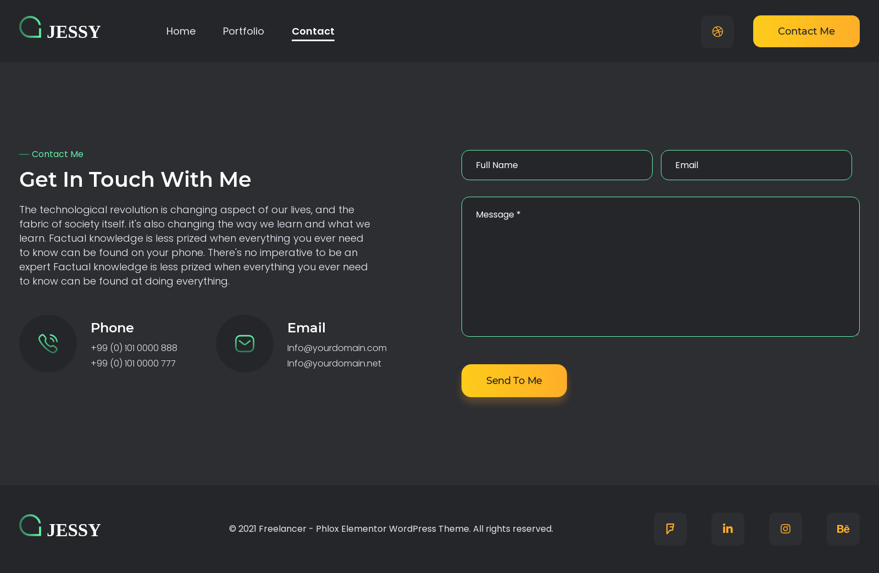
Task: Open the Behance icon link
Action: pyautogui.click(x=843, y=529)
